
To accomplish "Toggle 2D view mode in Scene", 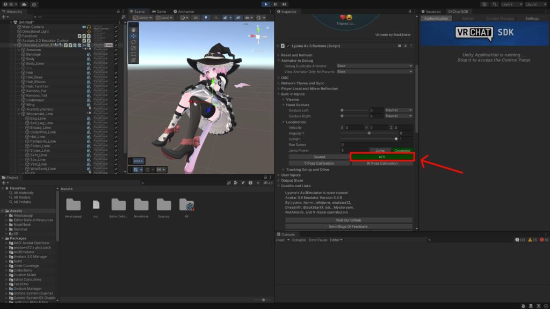I will point(196,18).
